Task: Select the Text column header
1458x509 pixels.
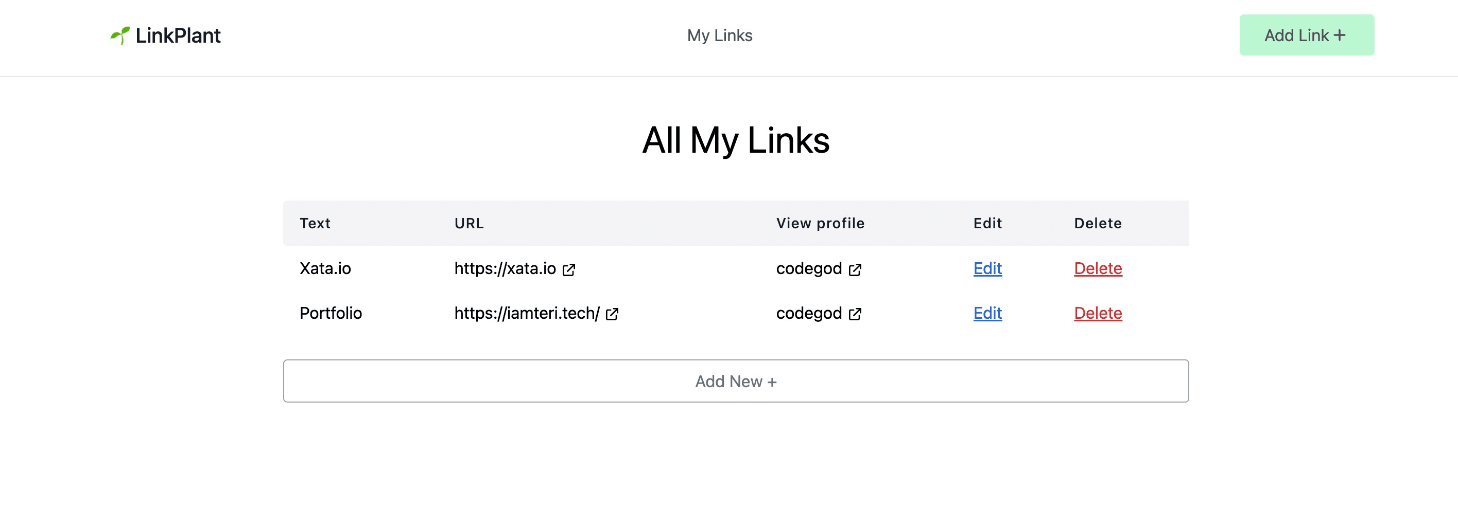Action: pos(315,223)
